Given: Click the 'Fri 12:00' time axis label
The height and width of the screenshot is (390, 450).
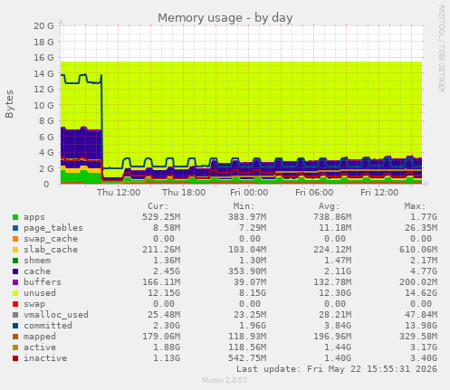Looking at the screenshot, I should click(379, 193).
